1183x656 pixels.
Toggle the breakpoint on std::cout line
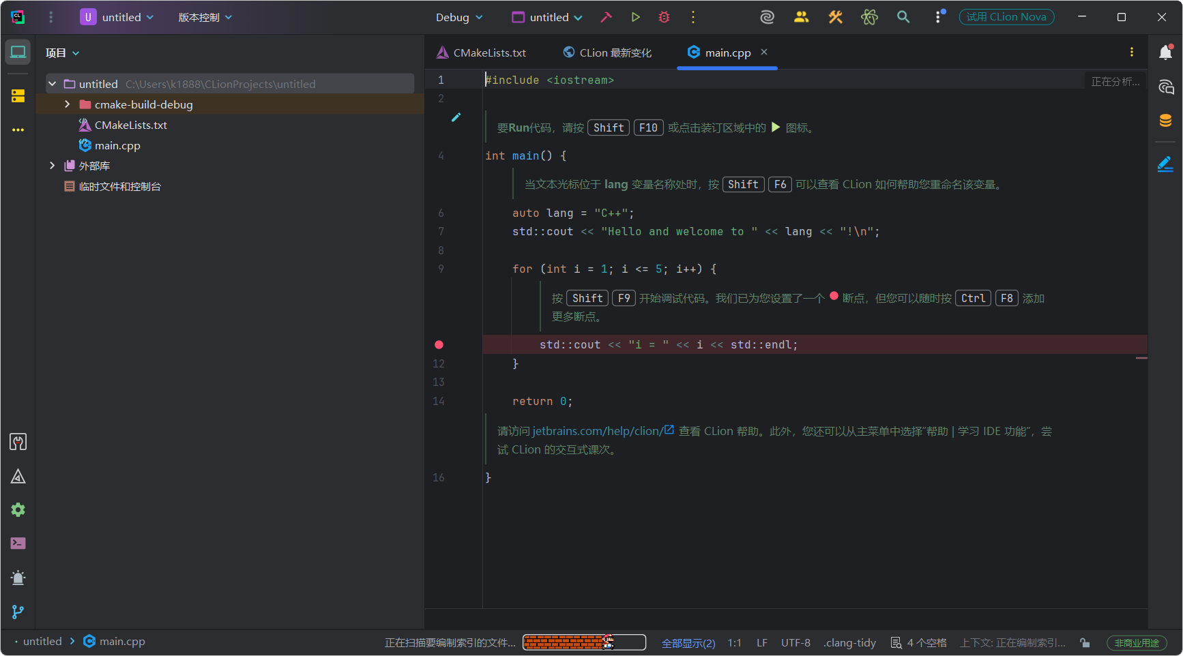tap(439, 344)
